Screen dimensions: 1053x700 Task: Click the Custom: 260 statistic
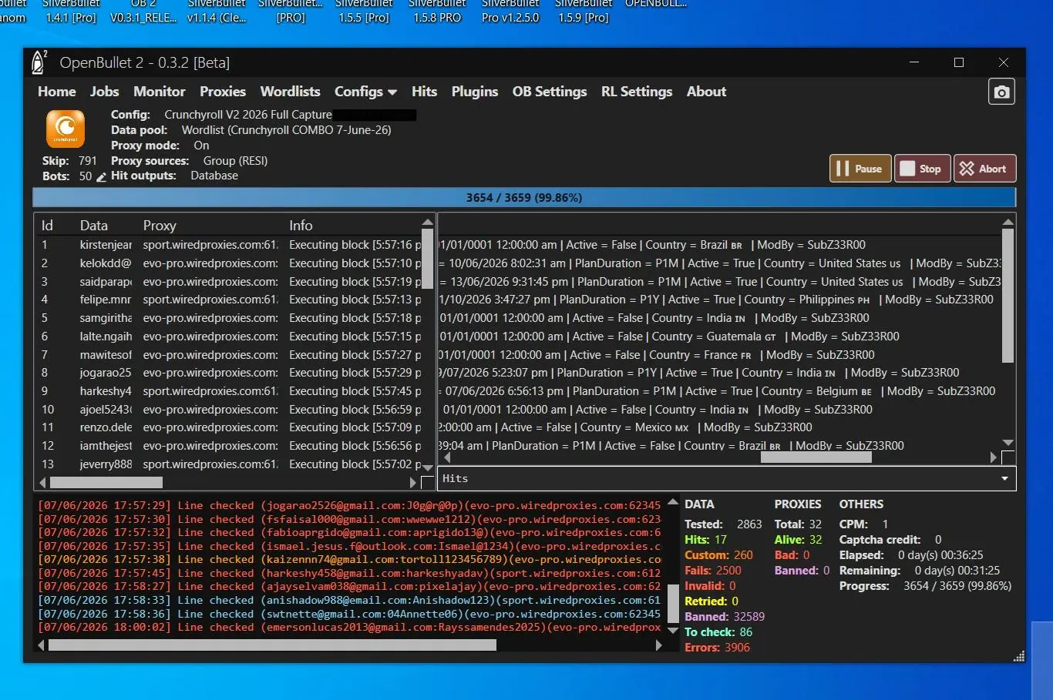point(718,555)
